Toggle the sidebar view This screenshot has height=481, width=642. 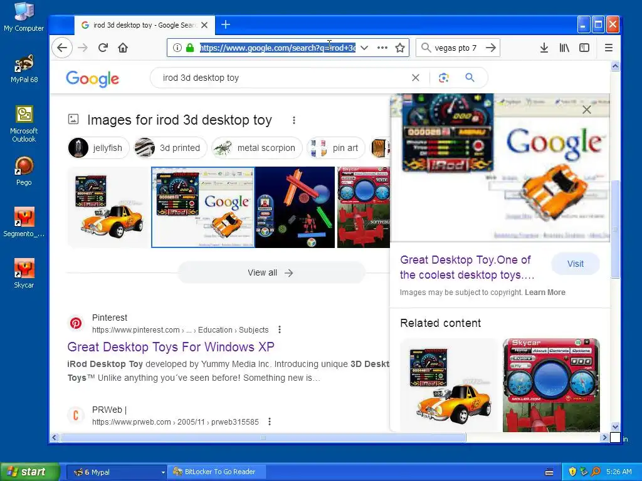point(584,48)
